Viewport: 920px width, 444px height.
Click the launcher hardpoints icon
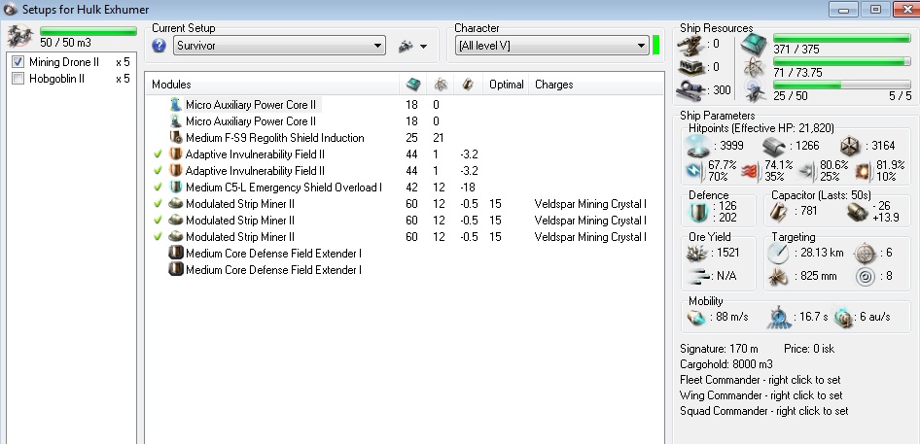tap(690, 67)
